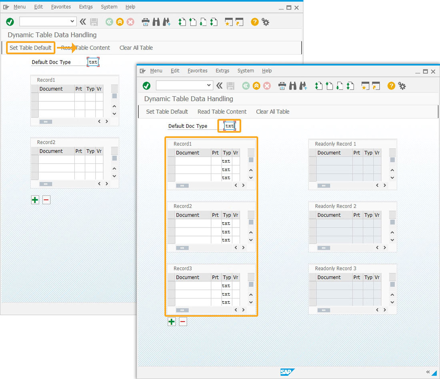Image resolution: width=440 pixels, height=379 pixels.
Task: Click horizontal scrollbar thumb of Record1 in front window
Action: click(x=182, y=185)
